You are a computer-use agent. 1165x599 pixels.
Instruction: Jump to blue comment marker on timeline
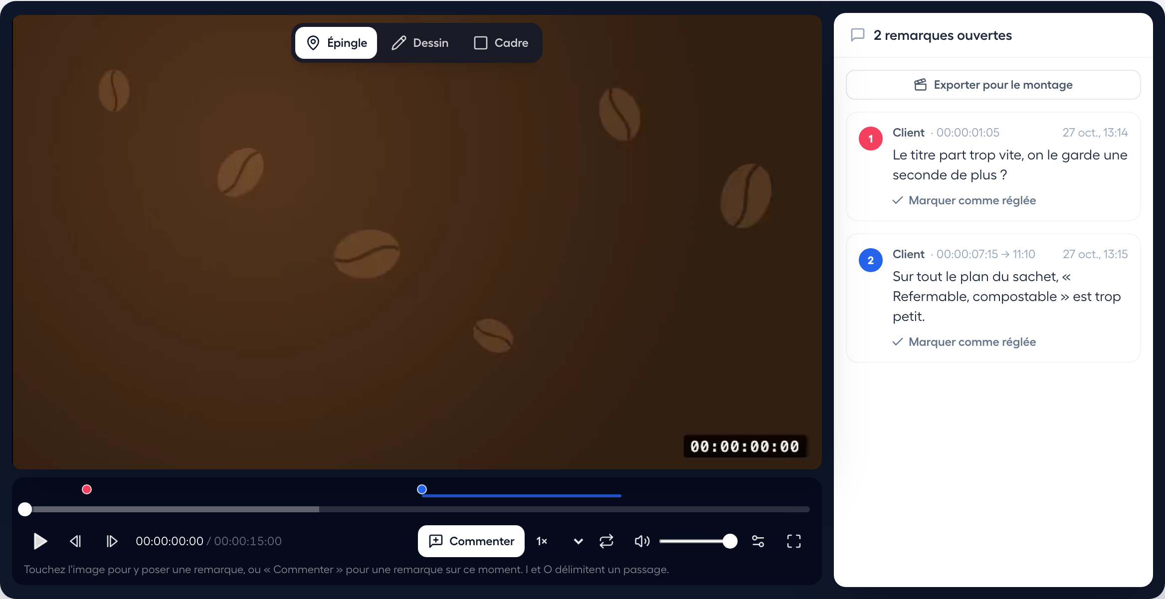click(422, 489)
